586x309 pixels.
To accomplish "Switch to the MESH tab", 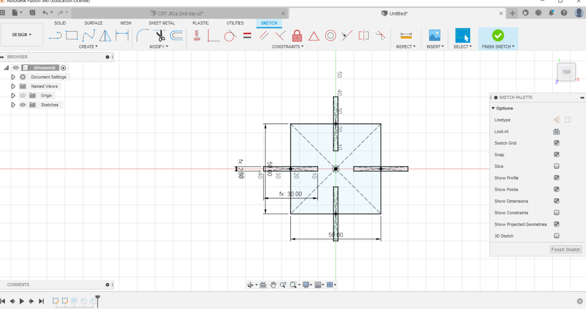I will click(126, 23).
